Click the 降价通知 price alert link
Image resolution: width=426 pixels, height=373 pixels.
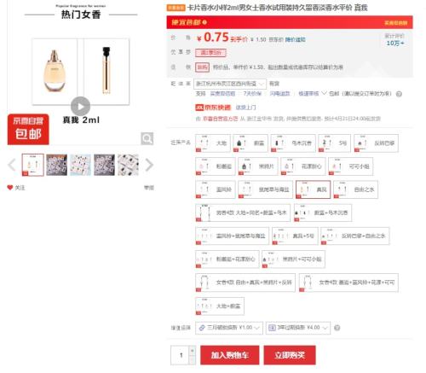(x=295, y=39)
